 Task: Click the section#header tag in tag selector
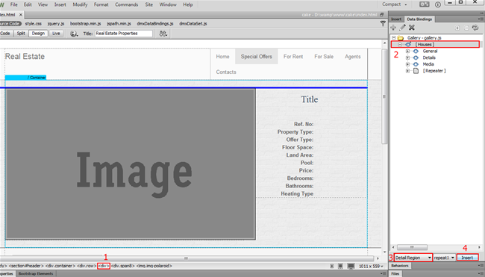coord(27,266)
